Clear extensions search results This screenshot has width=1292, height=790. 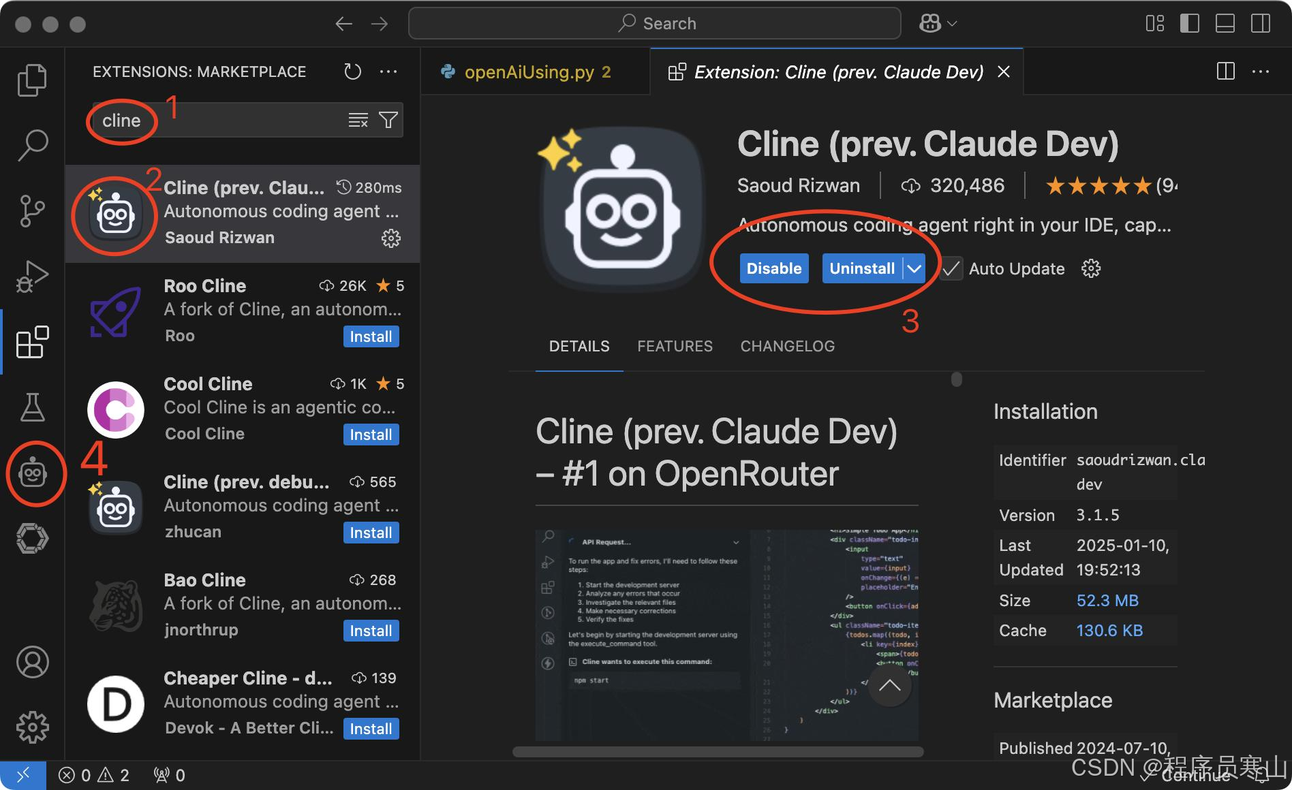358,121
